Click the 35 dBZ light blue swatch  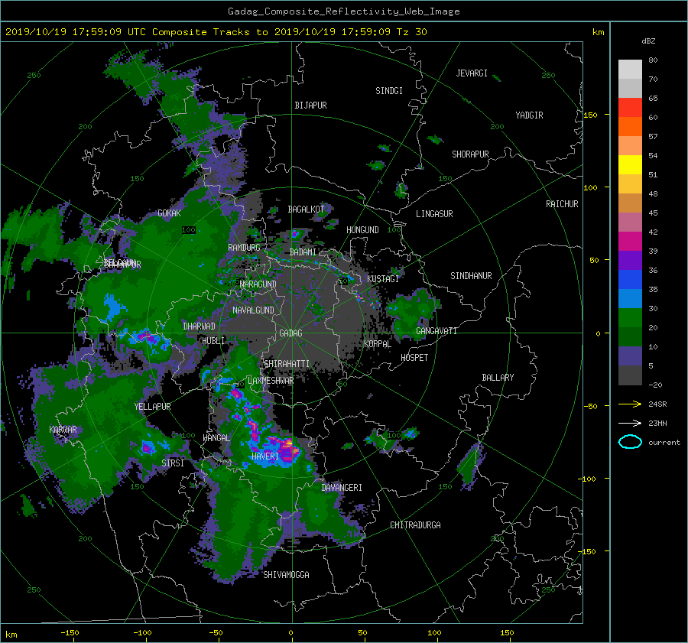point(630,298)
